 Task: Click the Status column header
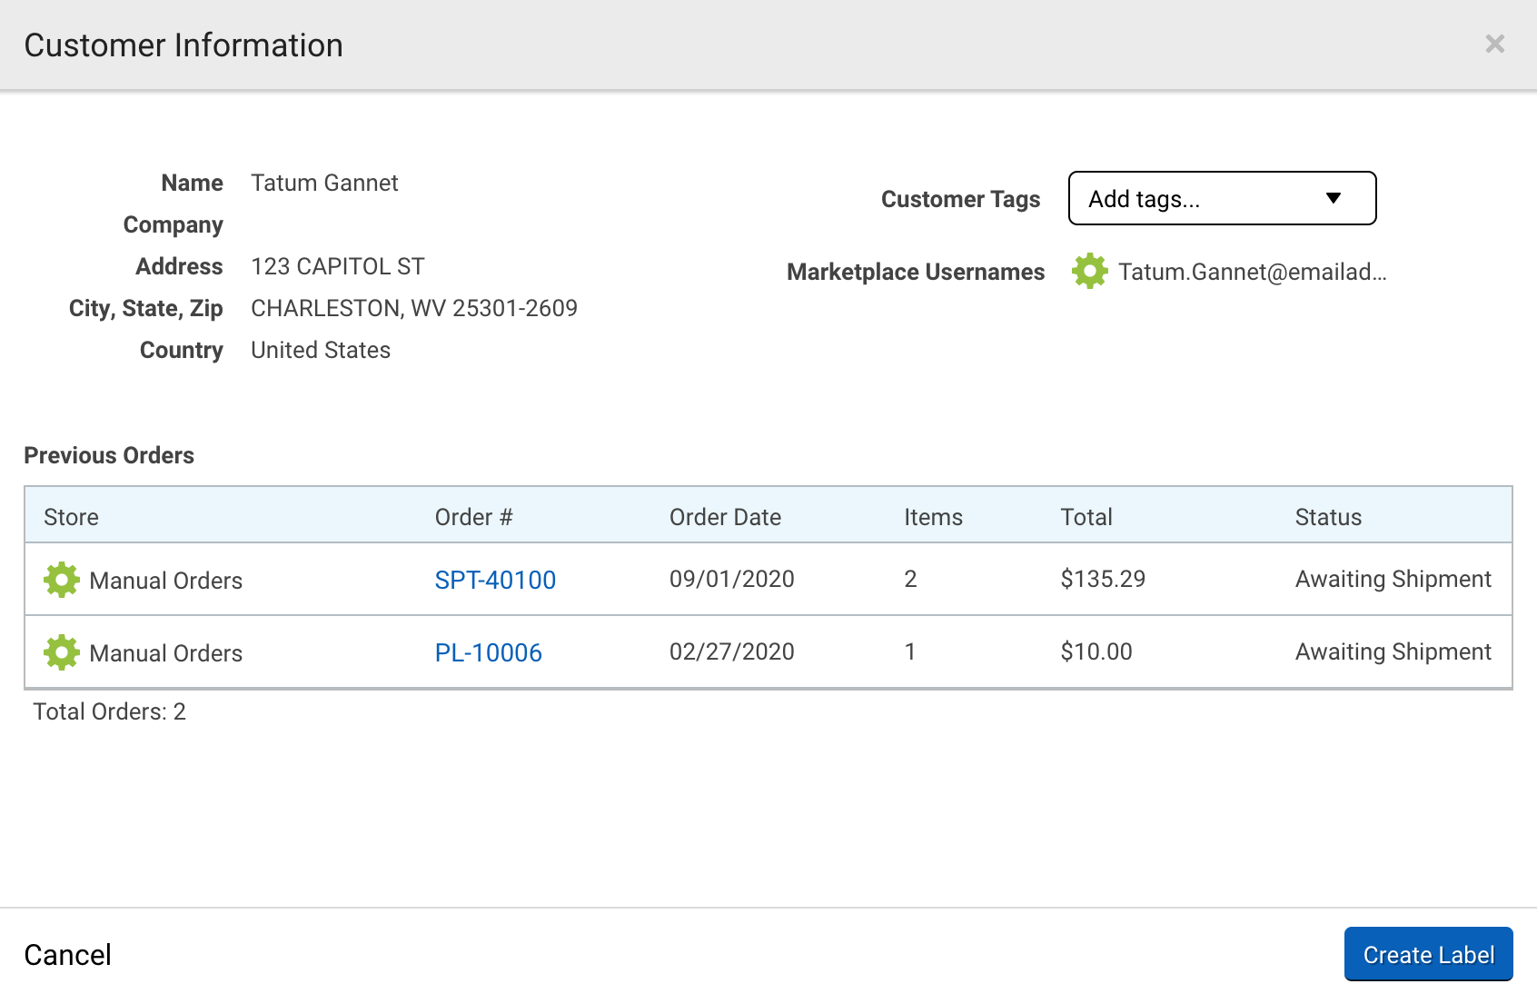pos(1328,517)
